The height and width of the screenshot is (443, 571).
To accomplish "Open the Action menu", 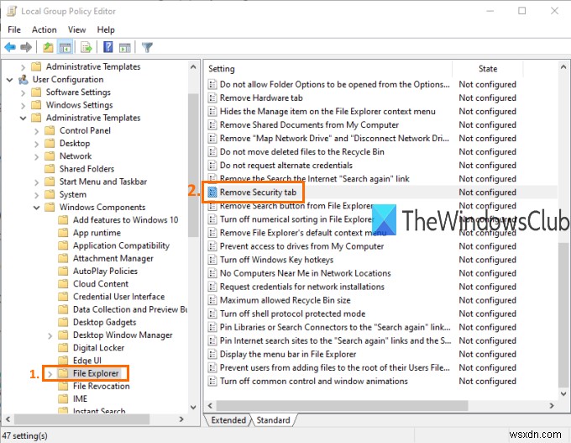I will point(44,29).
